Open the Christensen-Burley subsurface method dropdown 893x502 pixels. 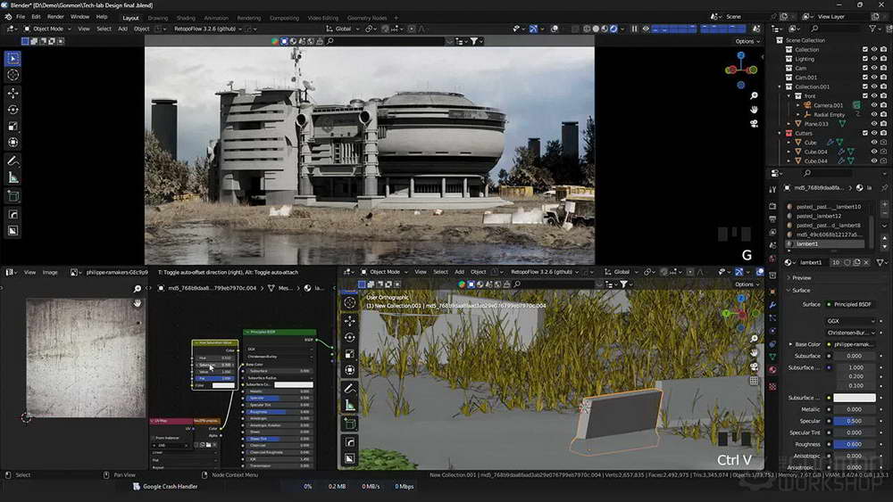point(851,333)
